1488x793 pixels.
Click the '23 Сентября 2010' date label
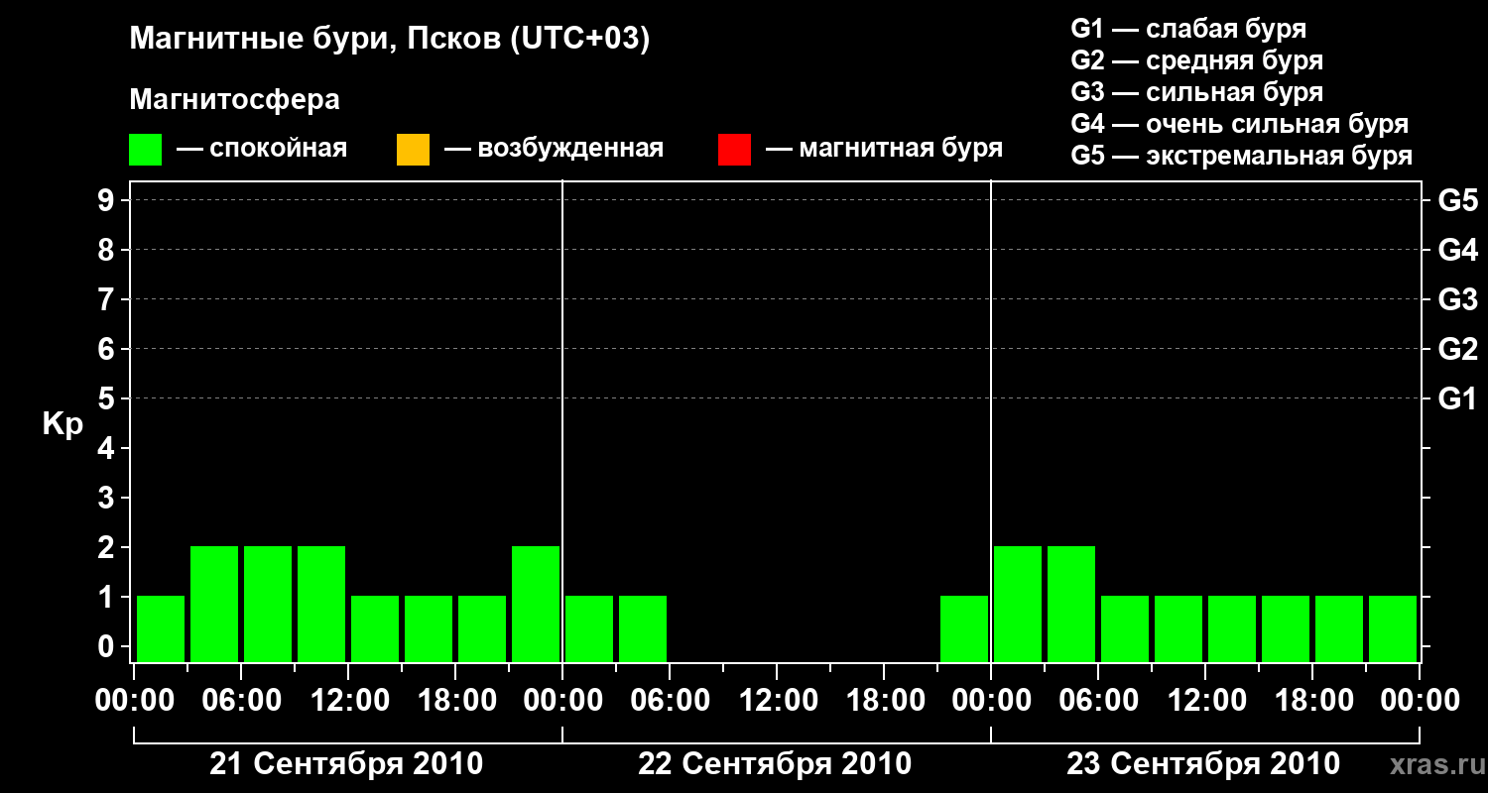coord(1203,764)
